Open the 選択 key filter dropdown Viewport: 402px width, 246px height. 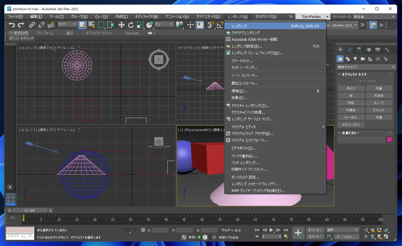click(342, 230)
